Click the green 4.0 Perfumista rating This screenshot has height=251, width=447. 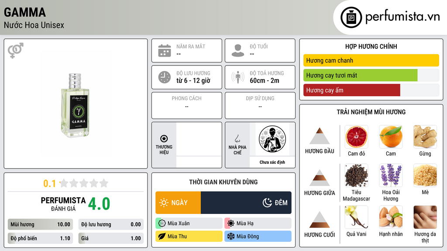(x=99, y=204)
